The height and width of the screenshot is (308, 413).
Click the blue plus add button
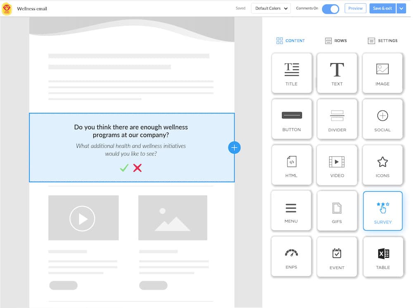(x=234, y=147)
